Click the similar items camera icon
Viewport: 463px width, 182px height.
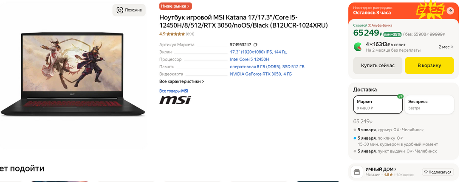click(x=120, y=10)
